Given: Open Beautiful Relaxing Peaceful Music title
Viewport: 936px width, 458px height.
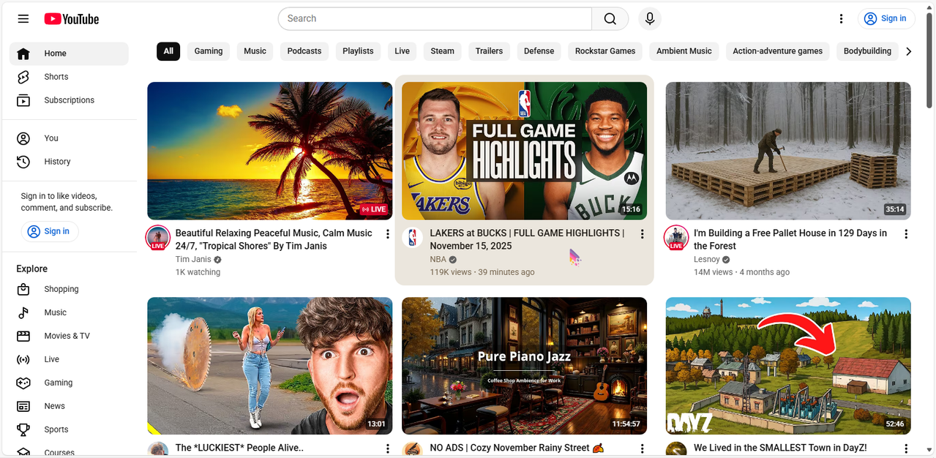Looking at the screenshot, I should click(274, 240).
